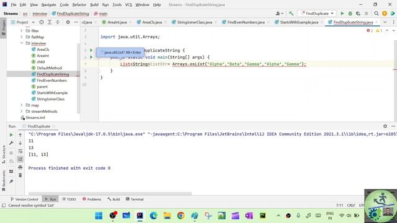Open Problems tool window
This screenshot has height=223, width=397.
click(x=92, y=199)
